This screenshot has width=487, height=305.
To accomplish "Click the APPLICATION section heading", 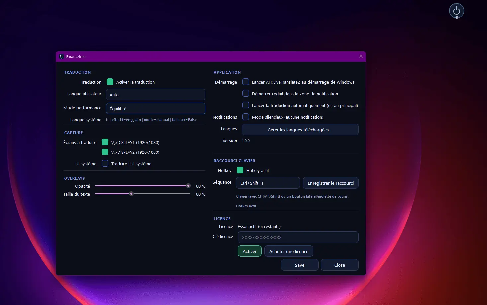I will click(x=227, y=72).
